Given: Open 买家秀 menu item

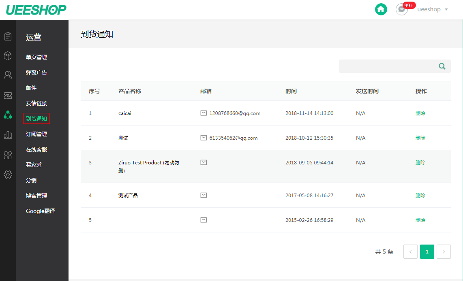Looking at the screenshot, I should click(34, 165).
